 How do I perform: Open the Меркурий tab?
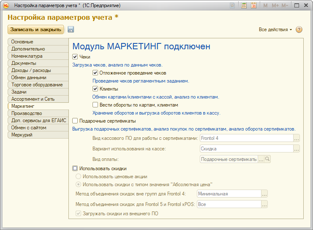click(x=38, y=135)
